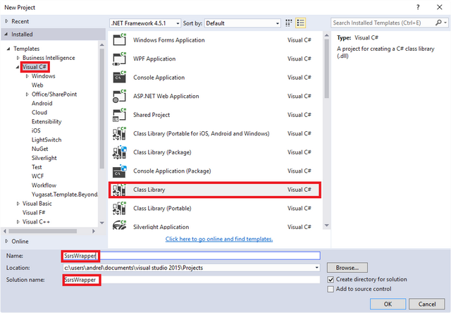Screen dimensions: 451x313
Task: Select the "Class Library (Portable)" template name
Action: (x=162, y=208)
